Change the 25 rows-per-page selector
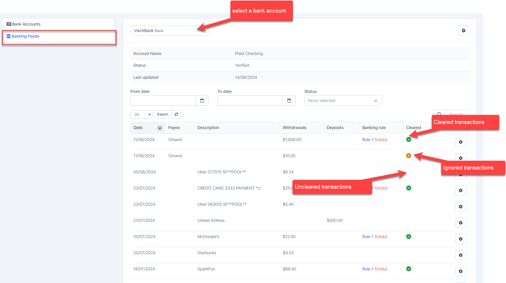This screenshot has width=506, height=283. (141, 114)
